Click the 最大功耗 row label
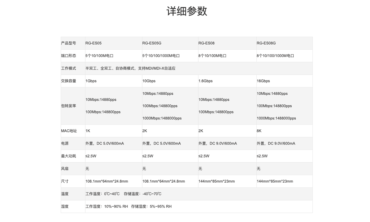The width and height of the screenshot is (370, 222). click(69, 156)
